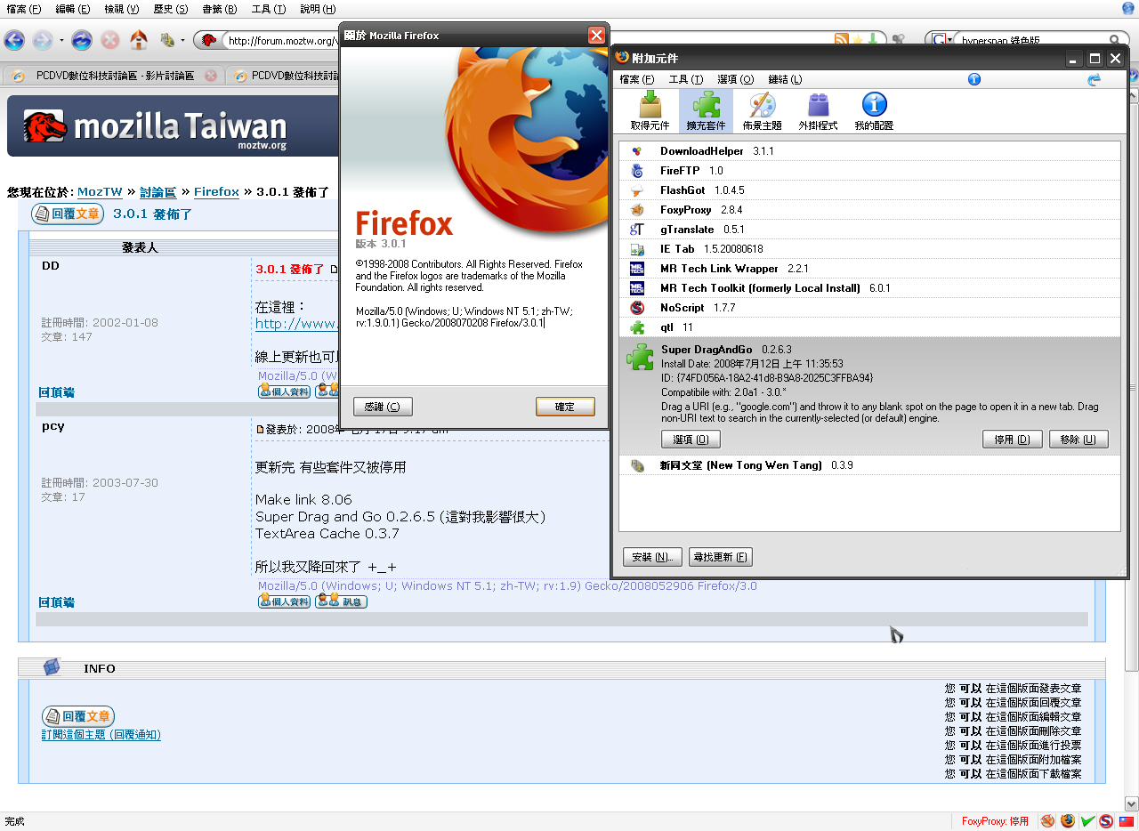Click the Firefox breadcrumb link
This screenshot has width=1139, height=831.
[x=216, y=192]
